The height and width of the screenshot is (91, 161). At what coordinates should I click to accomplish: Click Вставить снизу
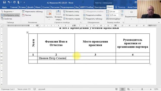tap(71, 11)
